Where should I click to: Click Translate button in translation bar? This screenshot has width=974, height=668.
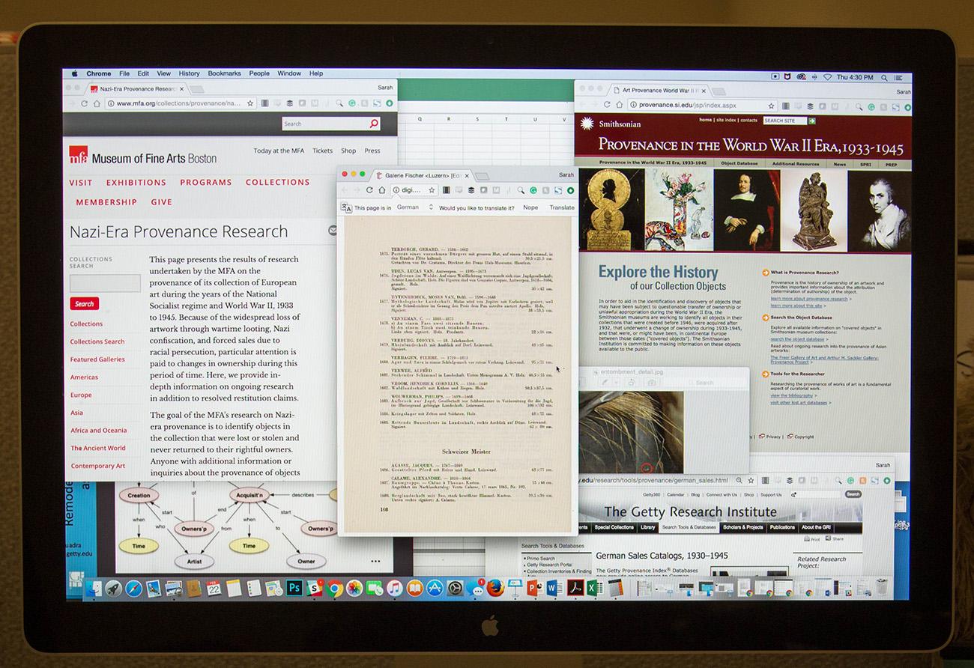562,207
